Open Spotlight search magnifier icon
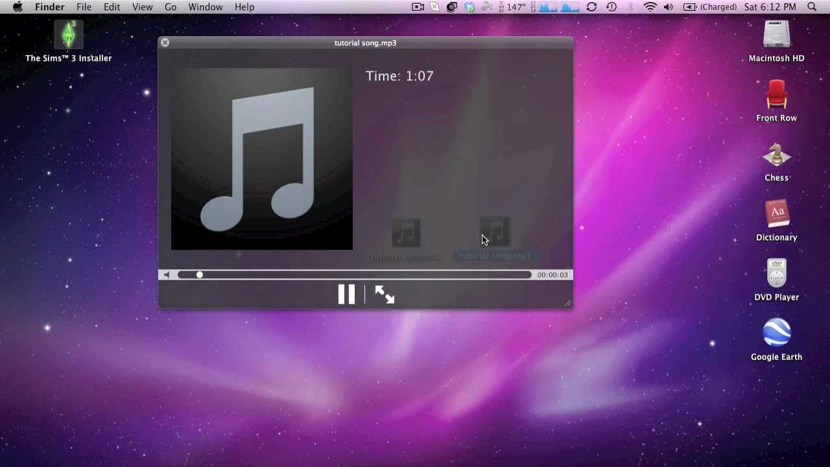This screenshot has width=830, height=467. click(x=812, y=7)
